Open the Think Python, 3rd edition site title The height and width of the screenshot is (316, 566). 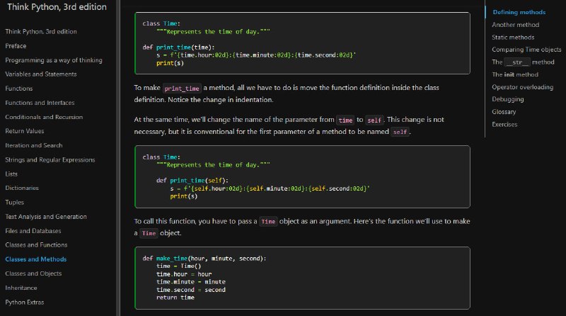click(x=57, y=7)
